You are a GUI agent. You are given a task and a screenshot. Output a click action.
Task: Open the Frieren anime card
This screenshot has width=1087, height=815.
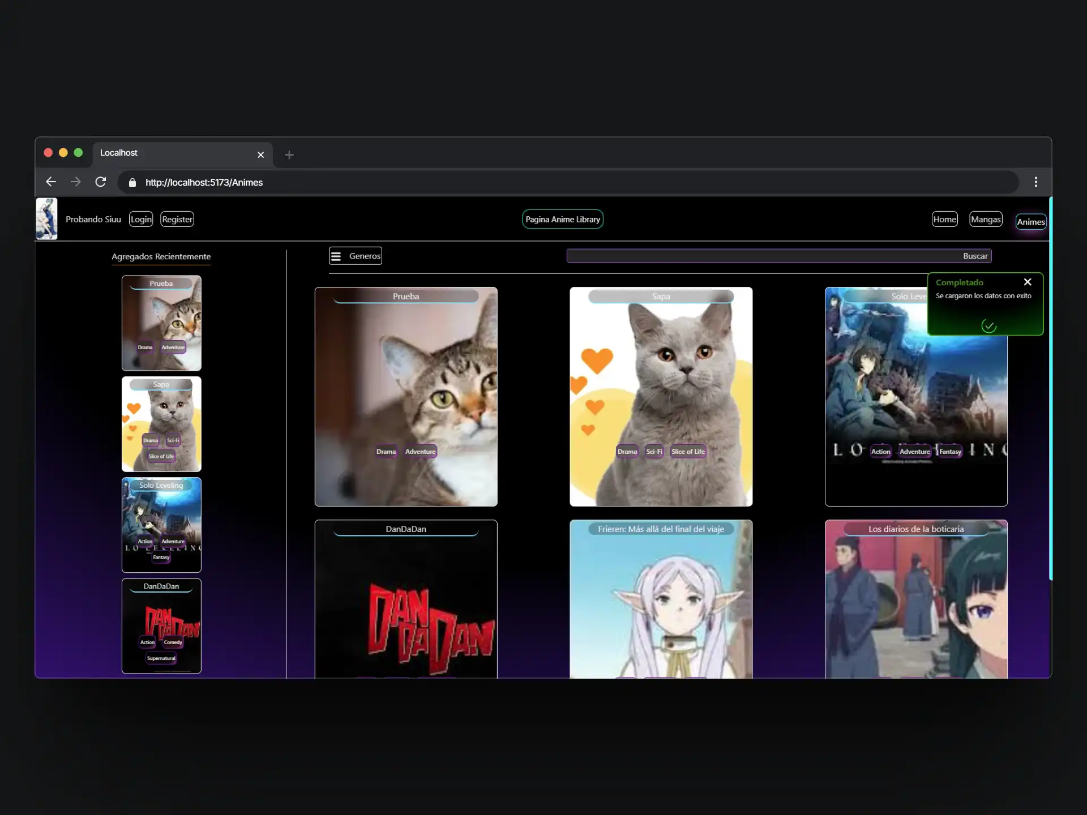pyautogui.click(x=661, y=599)
